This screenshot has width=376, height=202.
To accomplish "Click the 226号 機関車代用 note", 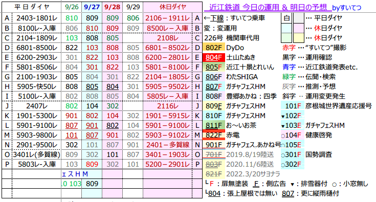I will pos(232,38).
